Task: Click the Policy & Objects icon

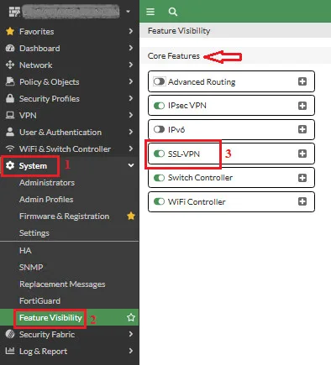Action: coord(10,81)
